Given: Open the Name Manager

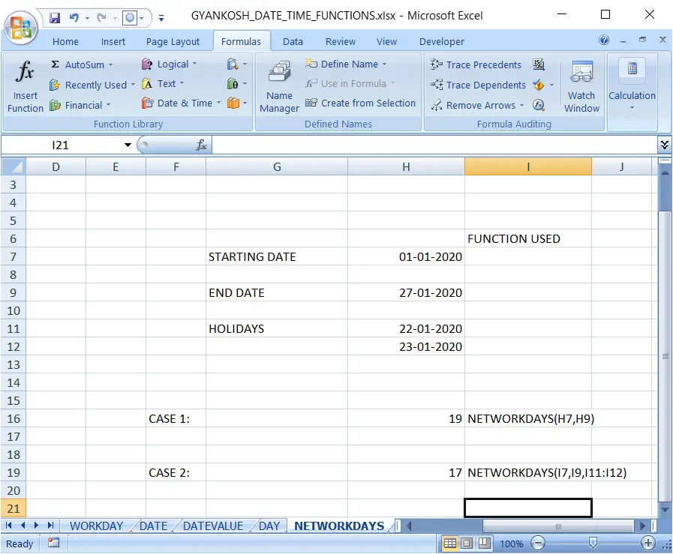Looking at the screenshot, I should [x=279, y=85].
